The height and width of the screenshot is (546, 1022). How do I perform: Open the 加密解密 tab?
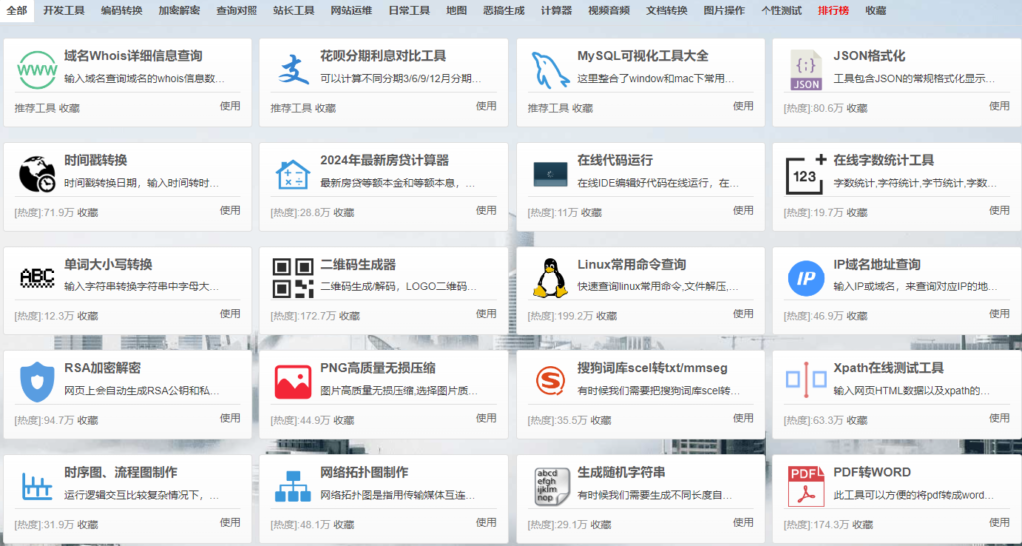click(x=178, y=10)
